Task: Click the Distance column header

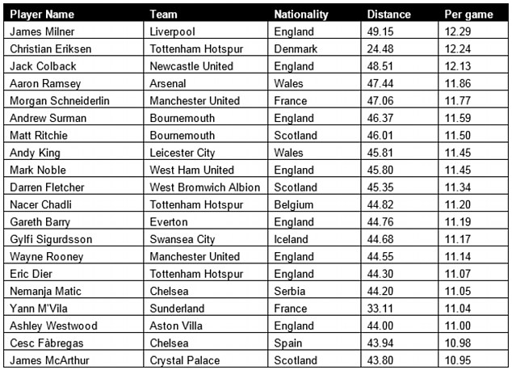Action: tap(400, 14)
